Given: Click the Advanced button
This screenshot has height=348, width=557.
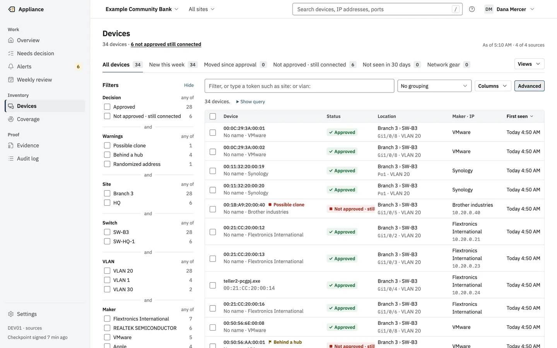Looking at the screenshot, I should coord(530,86).
